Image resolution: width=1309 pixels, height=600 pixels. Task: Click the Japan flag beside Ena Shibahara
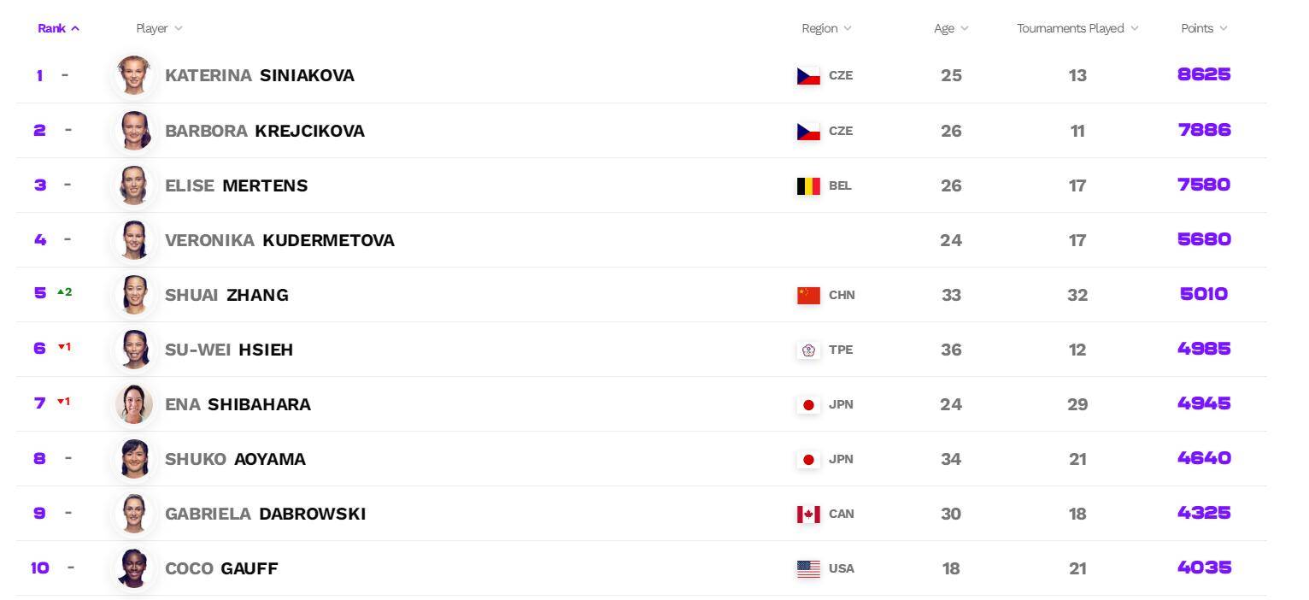(808, 404)
